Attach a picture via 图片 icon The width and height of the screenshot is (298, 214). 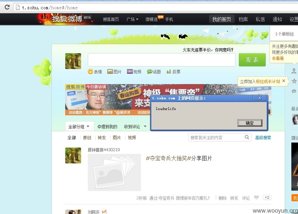[x=114, y=71]
